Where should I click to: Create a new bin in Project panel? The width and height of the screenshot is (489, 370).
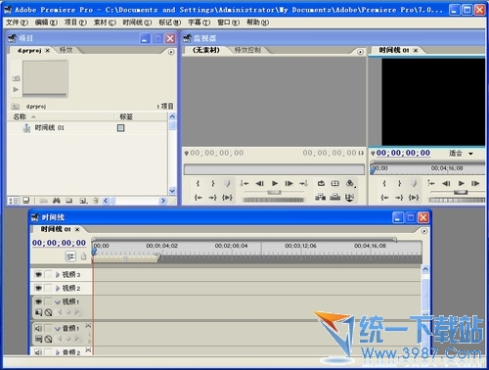[x=68, y=201]
